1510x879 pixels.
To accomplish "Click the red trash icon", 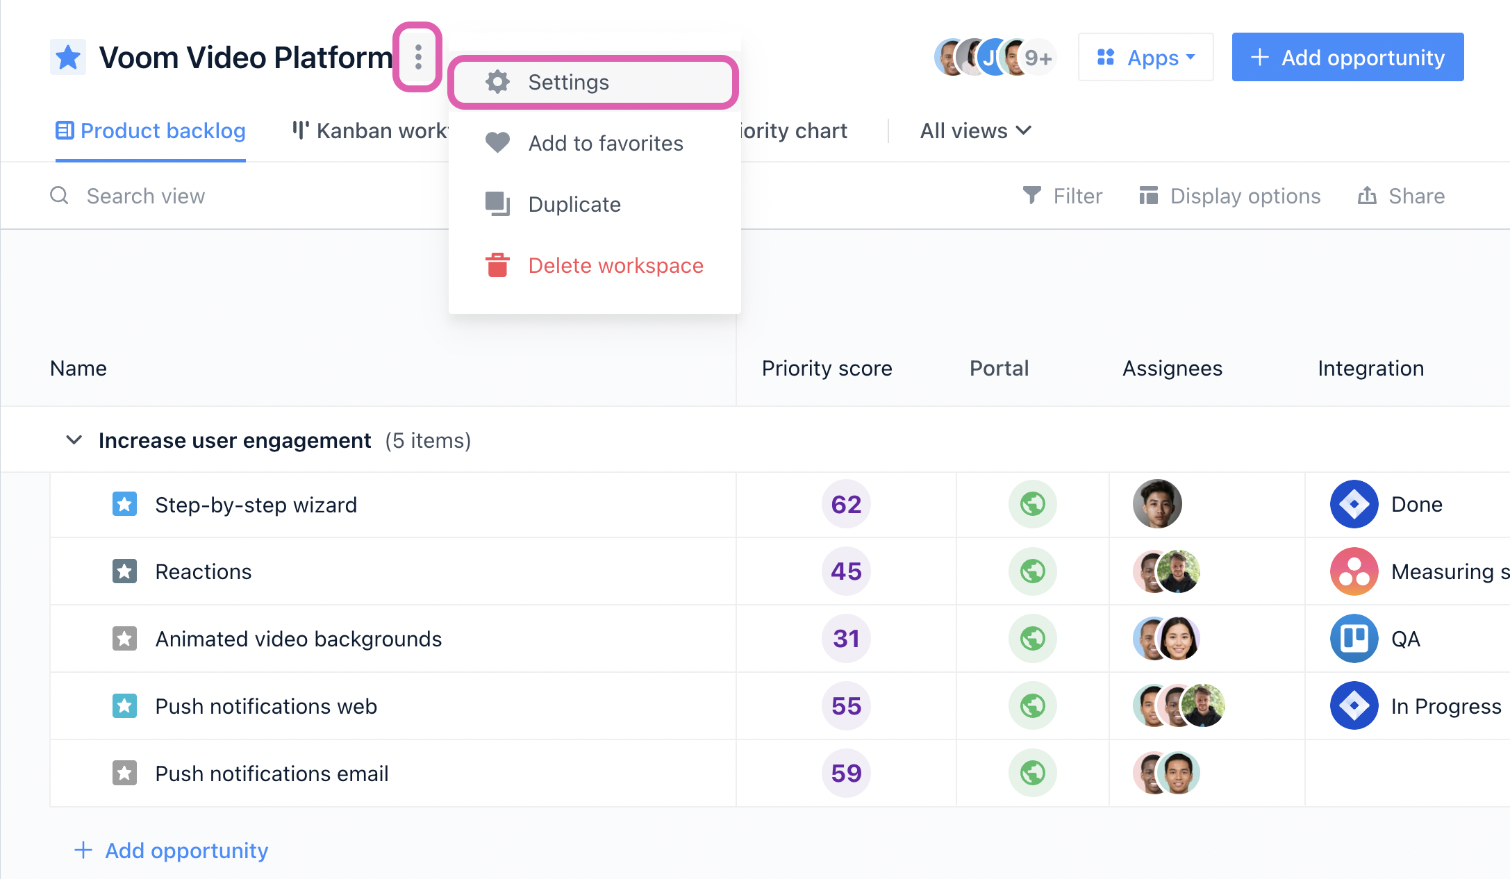I will [497, 265].
